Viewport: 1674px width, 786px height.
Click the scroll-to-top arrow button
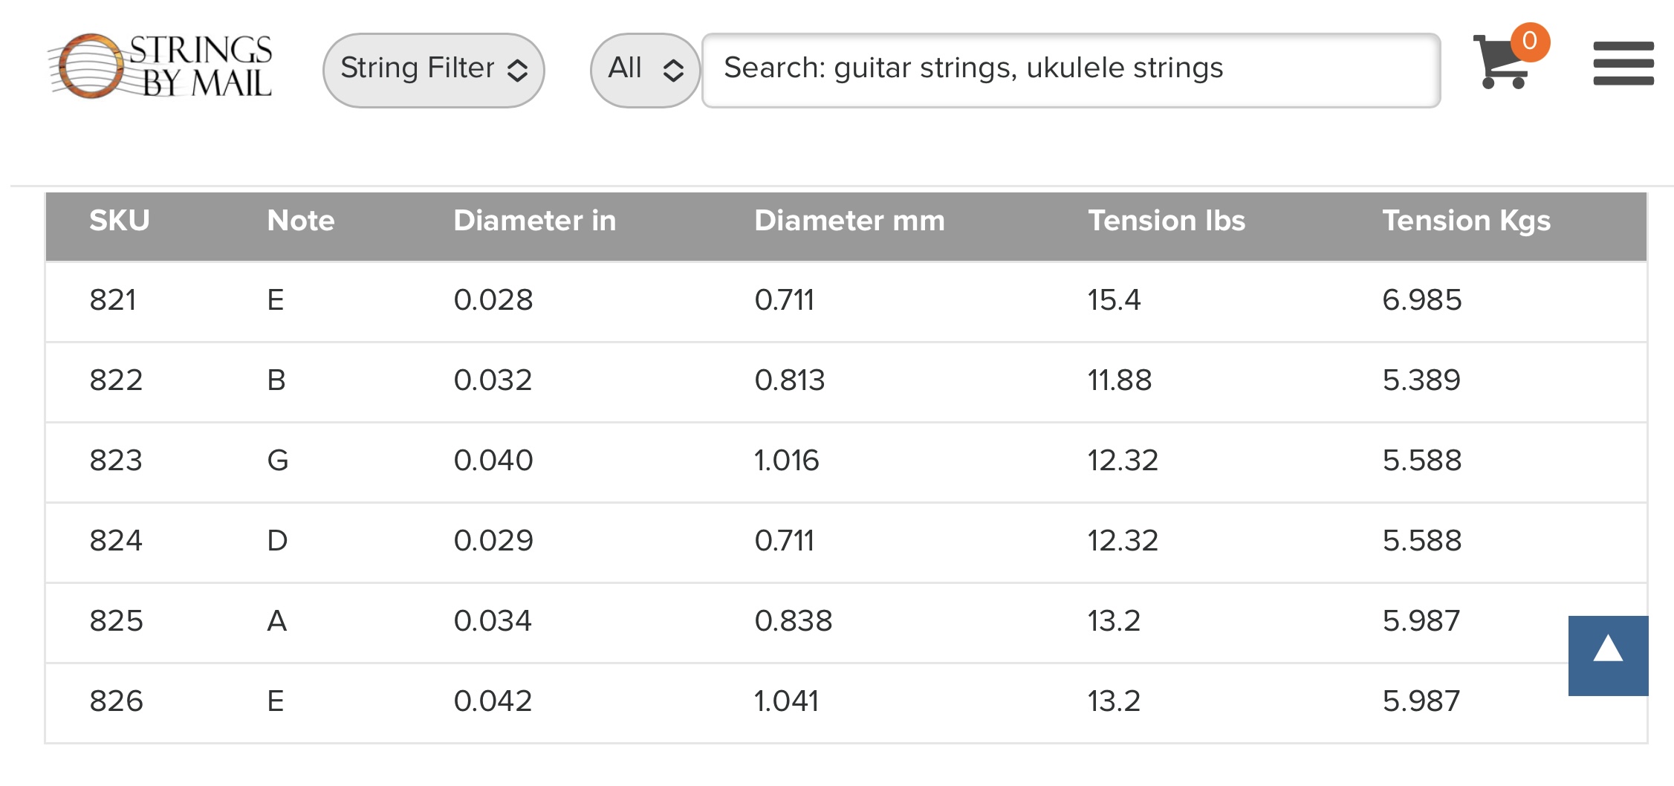point(1608,655)
